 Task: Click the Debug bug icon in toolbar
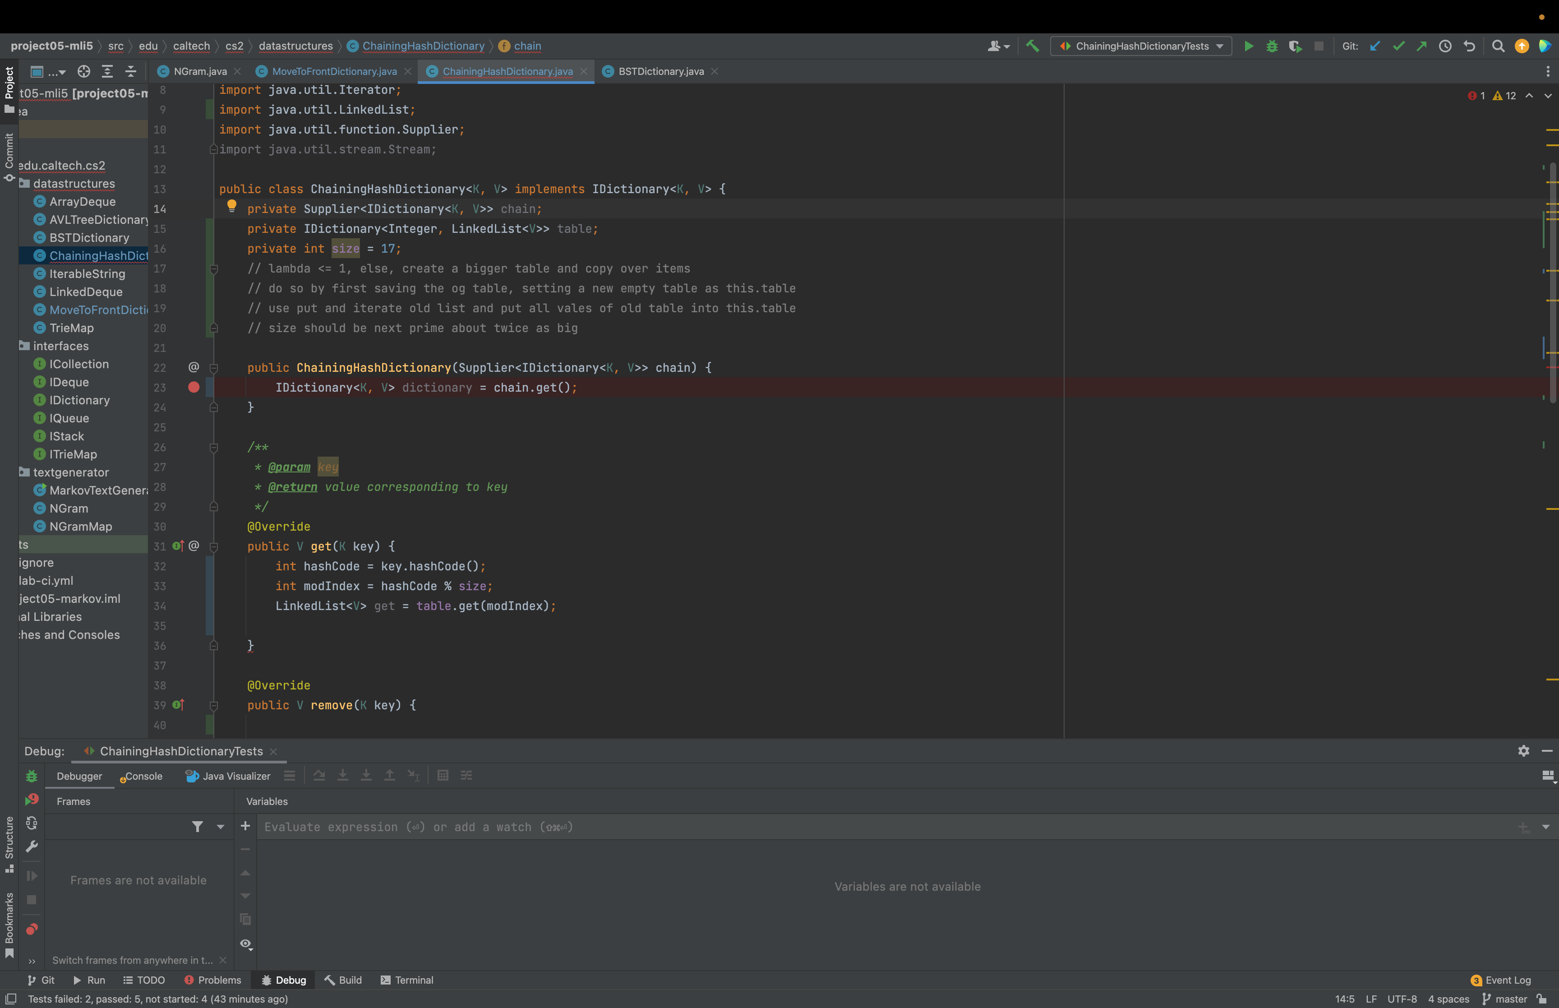[1272, 46]
